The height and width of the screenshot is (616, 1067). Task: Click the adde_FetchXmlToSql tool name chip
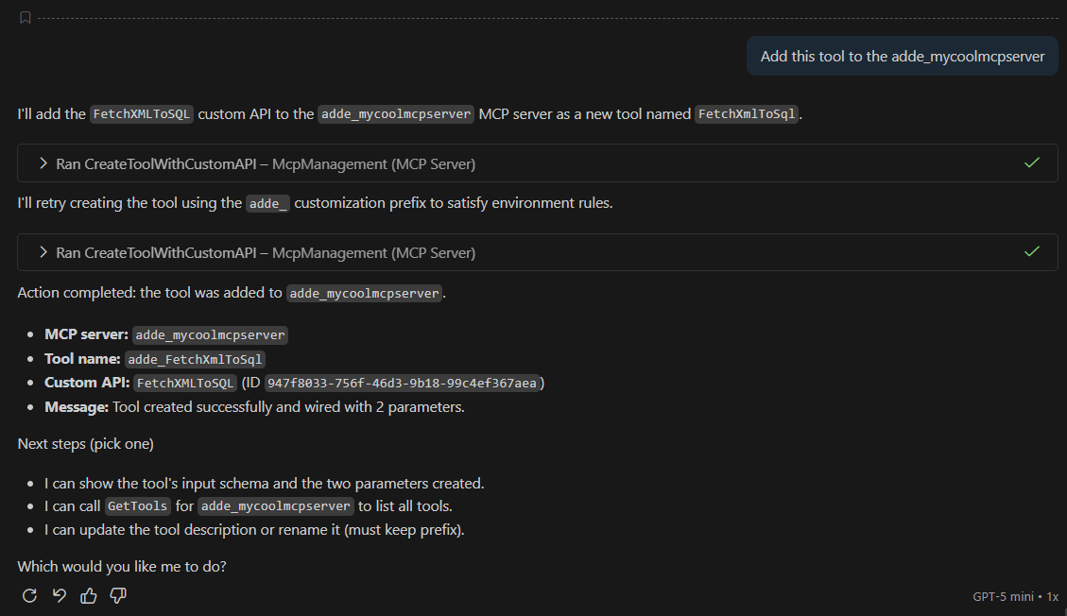click(197, 359)
